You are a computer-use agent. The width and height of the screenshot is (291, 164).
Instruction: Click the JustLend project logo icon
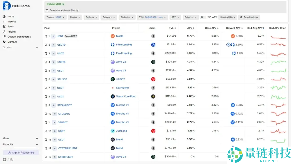coord(113,131)
